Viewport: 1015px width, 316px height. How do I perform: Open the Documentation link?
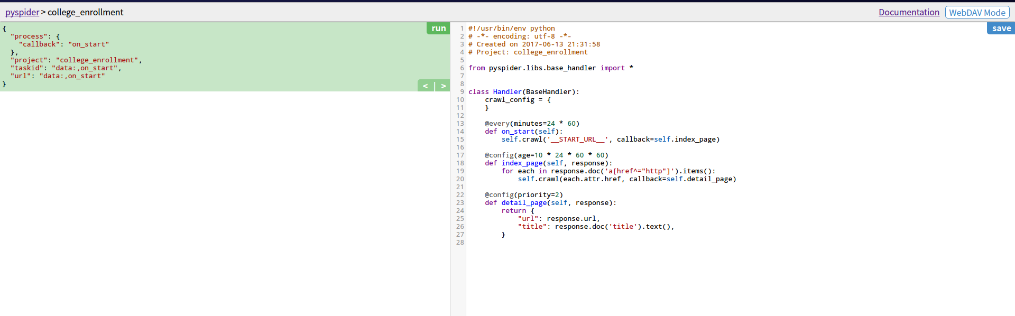pos(909,12)
